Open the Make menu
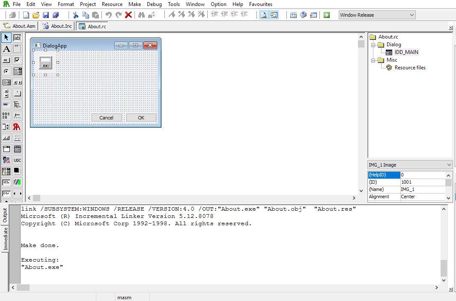This screenshot has width=456, height=301. point(134,4)
